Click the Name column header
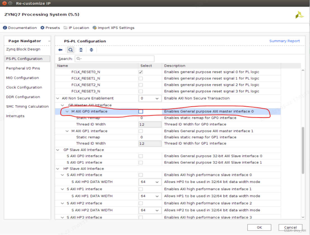Viewport: 310px width, 235px height. (97, 66)
